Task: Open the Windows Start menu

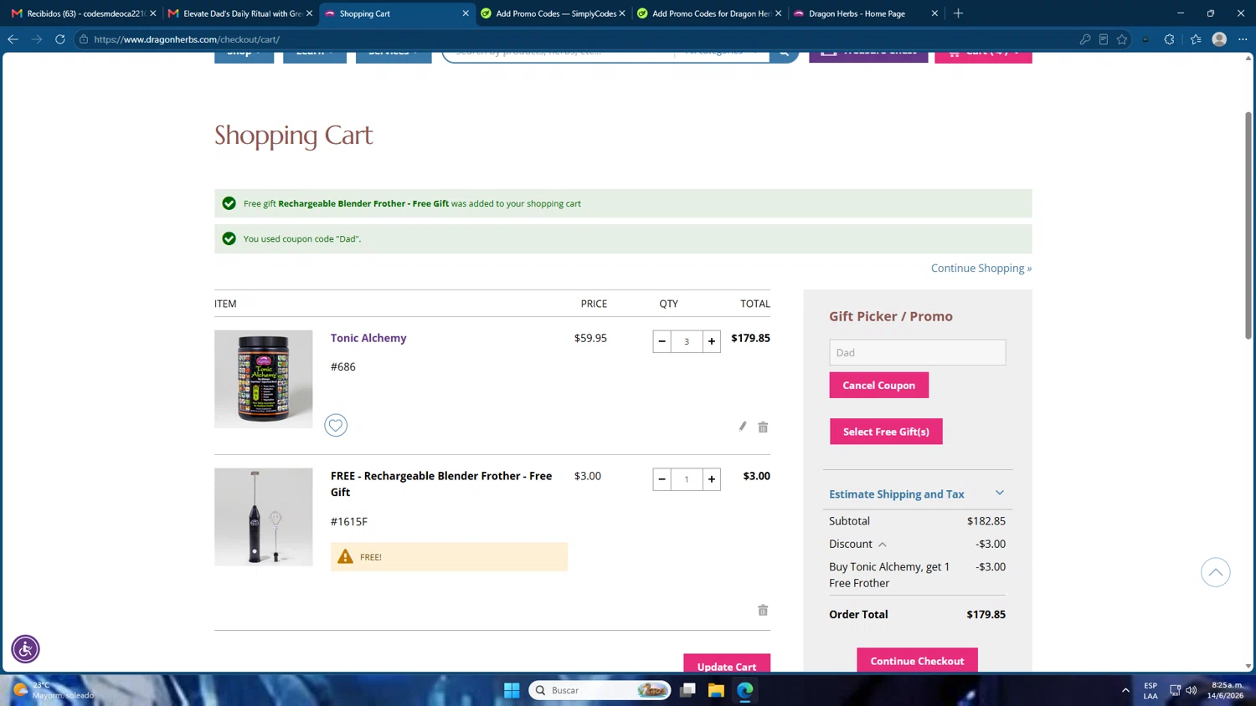Action: [512, 690]
